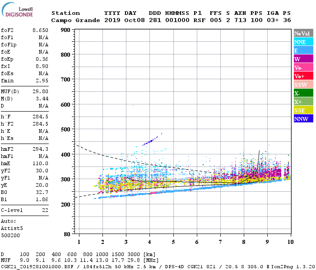Select the SSW legend swatch

pyautogui.click(x=303, y=85)
